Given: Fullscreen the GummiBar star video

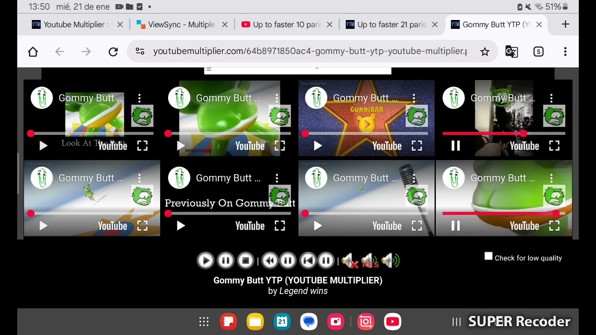Looking at the screenshot, I should [x=417, y=146].
